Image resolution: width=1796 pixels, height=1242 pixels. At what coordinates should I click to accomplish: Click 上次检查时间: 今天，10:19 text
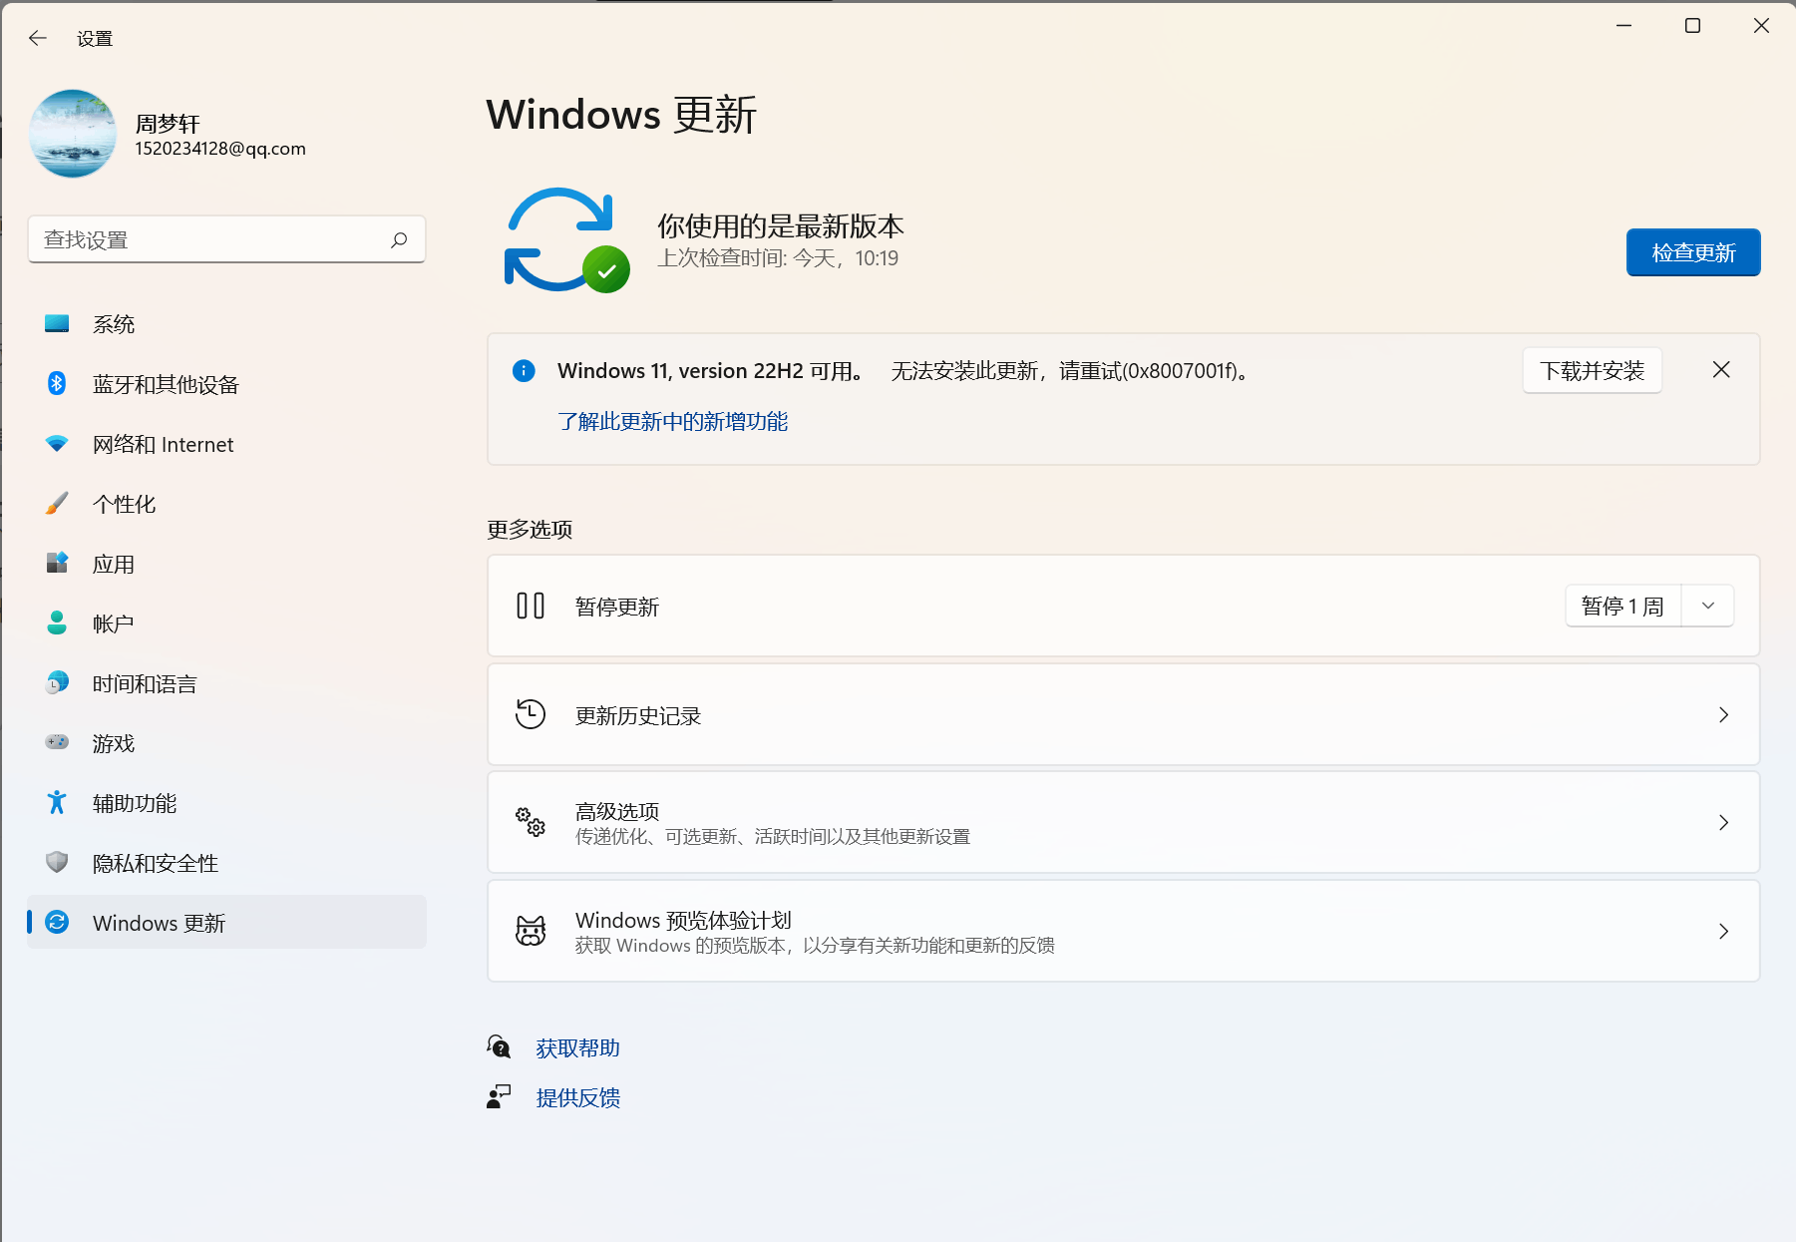(x=778, y=258)
